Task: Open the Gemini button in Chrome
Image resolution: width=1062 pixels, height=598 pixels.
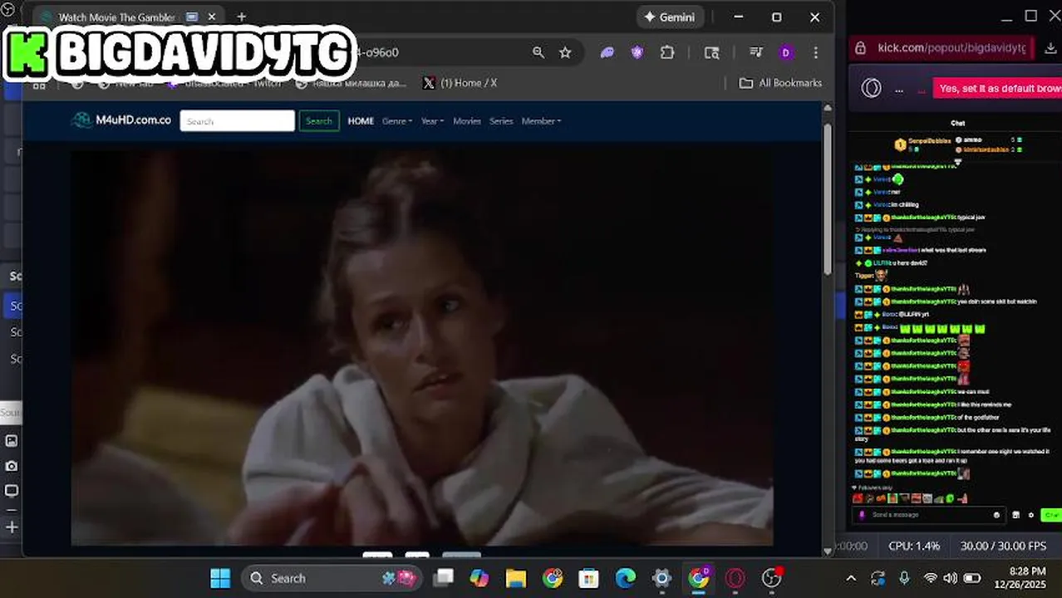Action: point(671,17)
